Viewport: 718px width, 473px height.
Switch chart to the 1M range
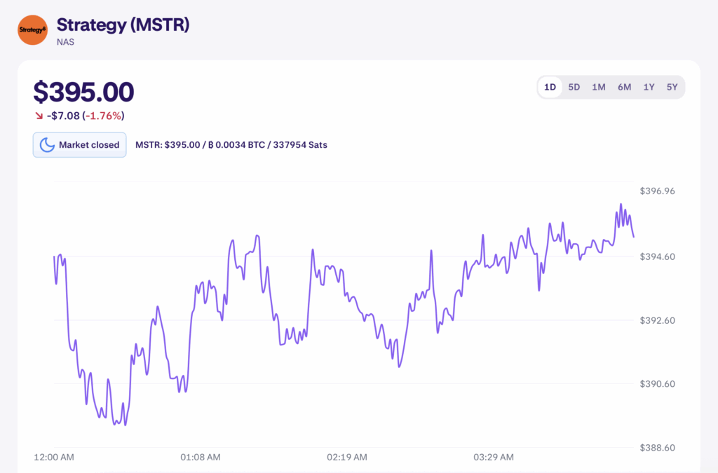[599, 87]
